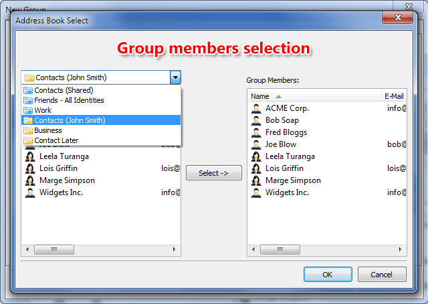Click the Select -> button
The width and height of the screenshot is (428, 304).
point(214,173)
